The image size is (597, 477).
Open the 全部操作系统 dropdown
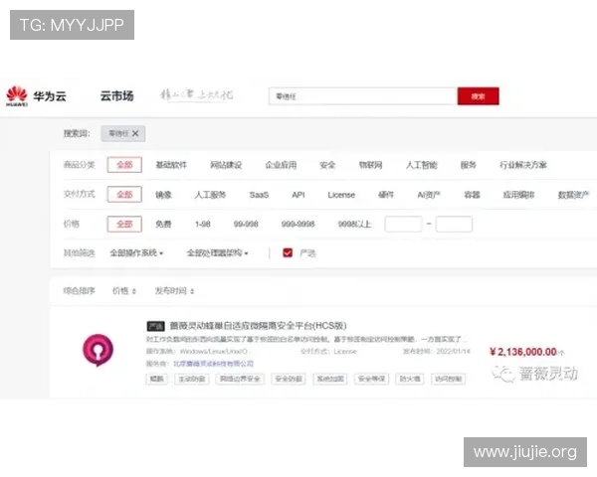coord(136,253)
